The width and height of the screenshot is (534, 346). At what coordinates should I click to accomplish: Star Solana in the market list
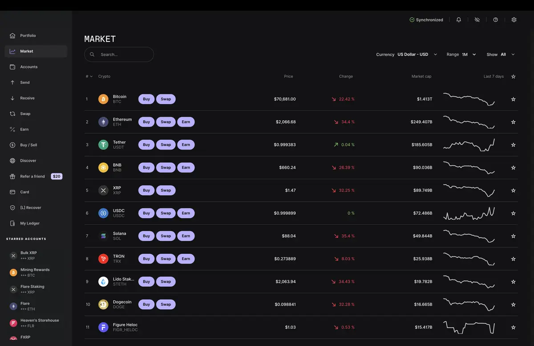tap(513, 236)
